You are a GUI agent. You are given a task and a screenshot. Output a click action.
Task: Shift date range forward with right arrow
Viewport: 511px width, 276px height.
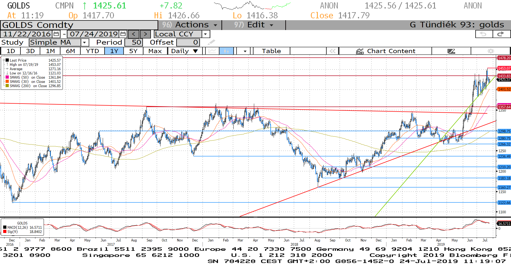pyautogui.click(x=145, y=34)
